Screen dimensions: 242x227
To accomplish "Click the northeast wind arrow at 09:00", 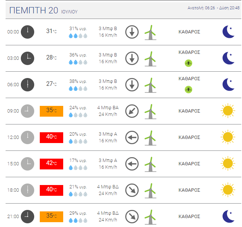I will pyautogui.click(x=132, y=111).
